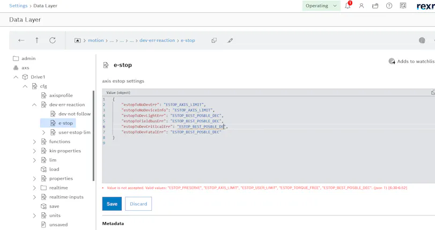This screenshot has width=435, height=230.
Task: Copy the node path icon
Action: coord(214,41)
